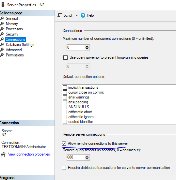
Task: Decrease remote query timeout value
Action: pyautogui.click(x=87, y=159)
